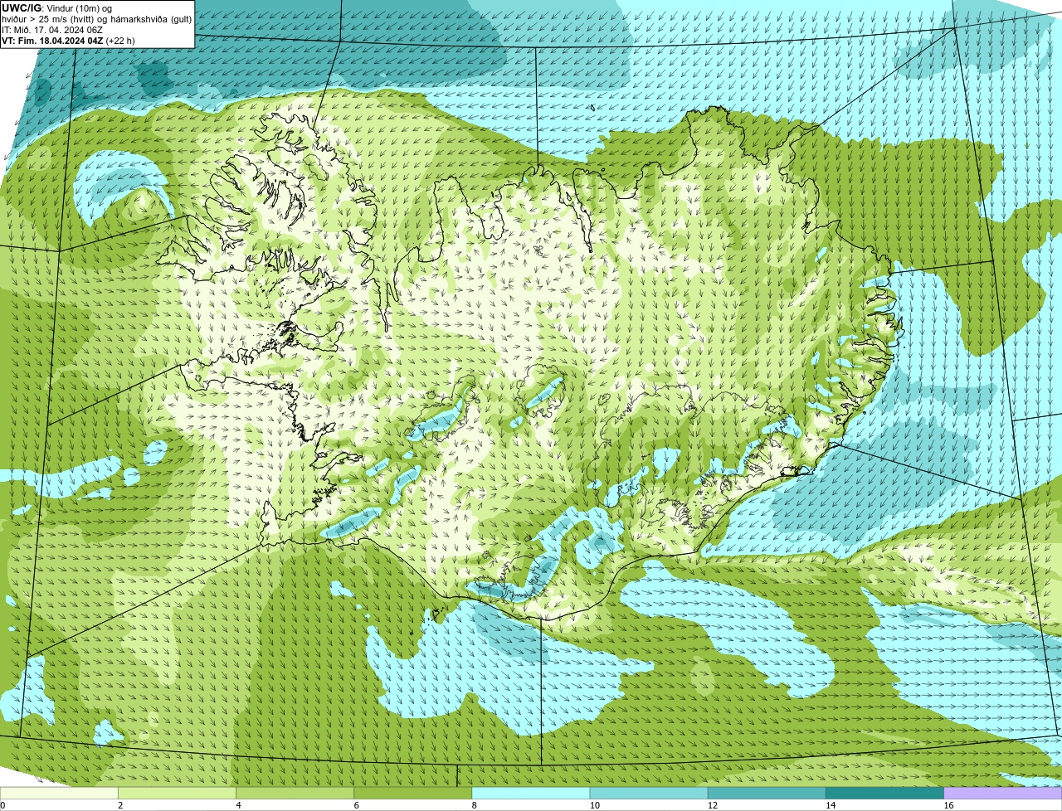Click the 4–6 m/s medium green legend swatch
Screen dimensions: 1062x811
(x=295, y=794)
